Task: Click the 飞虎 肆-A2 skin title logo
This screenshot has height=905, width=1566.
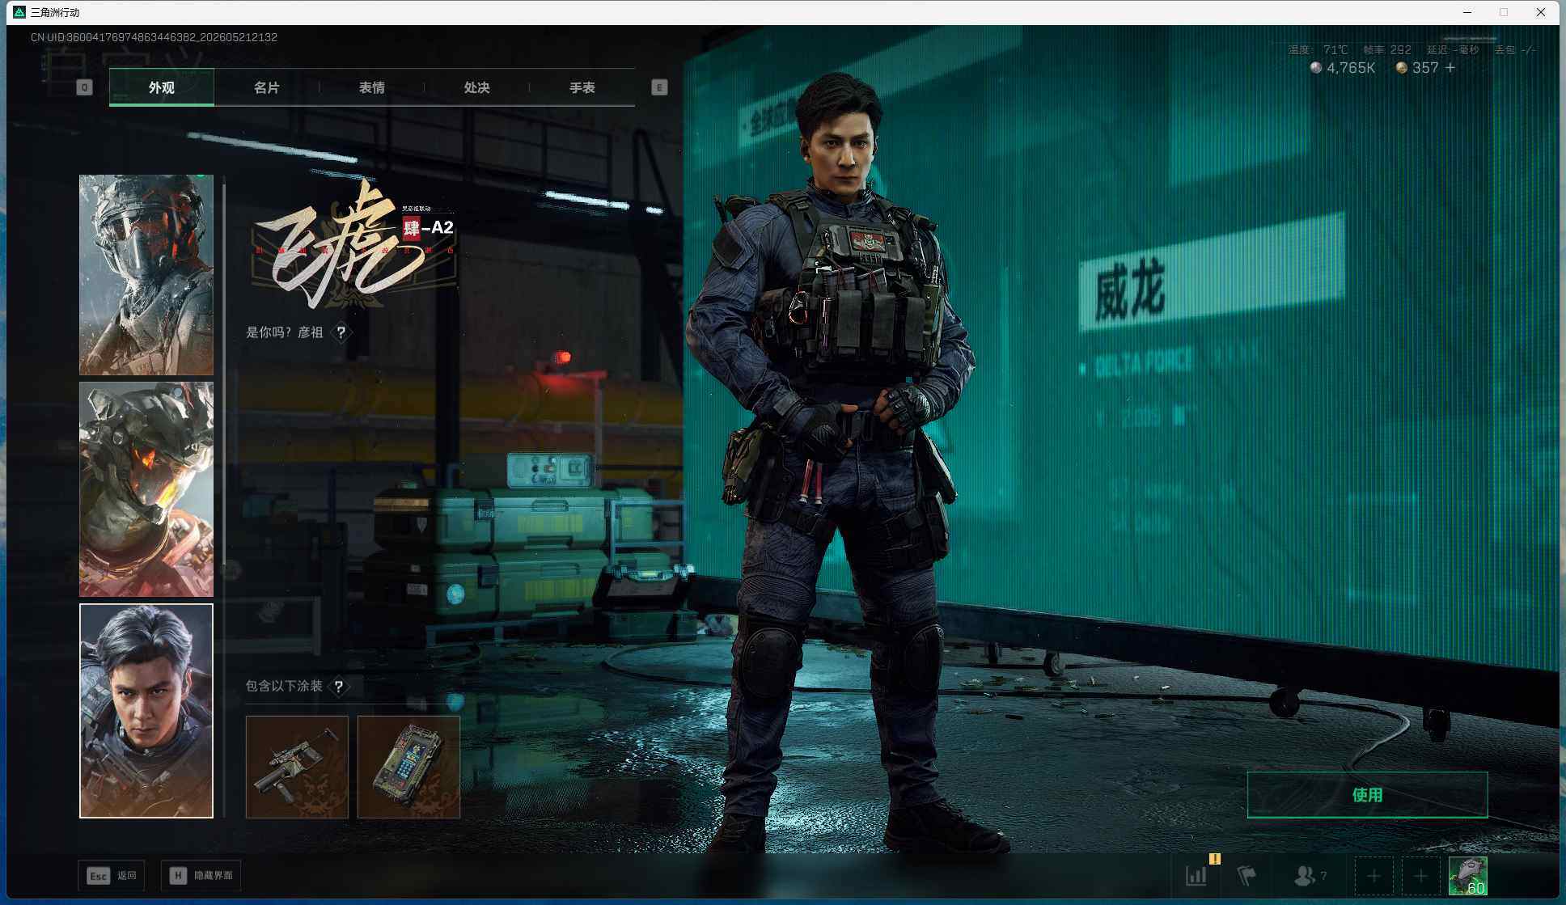Action: pyautogui.click(x=353, y=243)
